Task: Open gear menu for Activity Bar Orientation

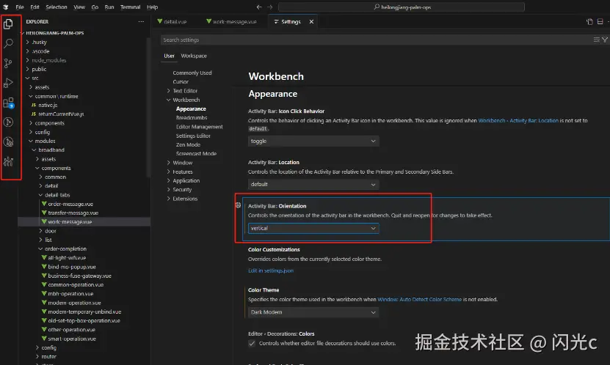Action: [238, 205]
